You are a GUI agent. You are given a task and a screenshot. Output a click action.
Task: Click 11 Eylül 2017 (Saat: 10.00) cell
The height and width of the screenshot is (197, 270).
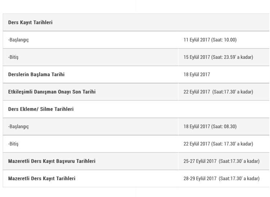[210, 40]
